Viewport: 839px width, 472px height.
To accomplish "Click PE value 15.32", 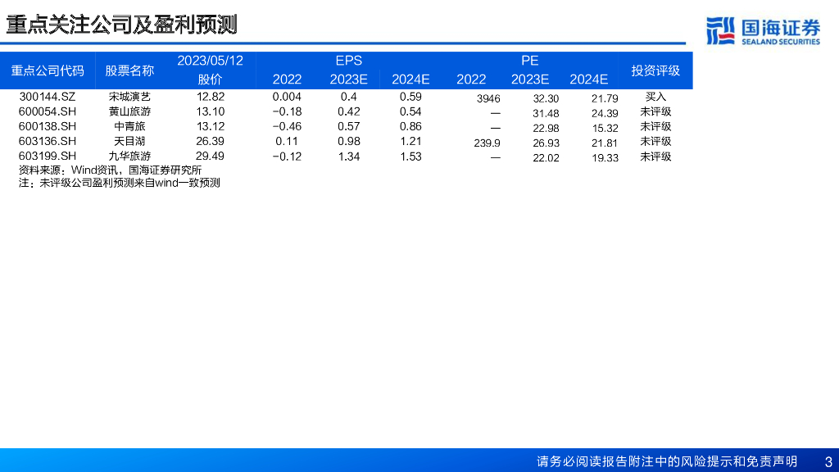I will [x=605, y=129].
